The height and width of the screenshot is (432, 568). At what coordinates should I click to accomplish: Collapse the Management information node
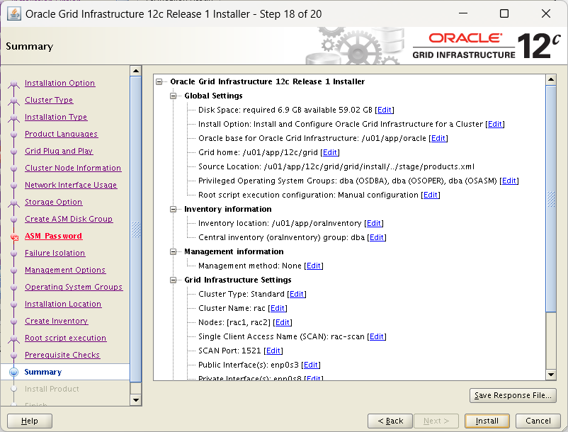(173, 251)
